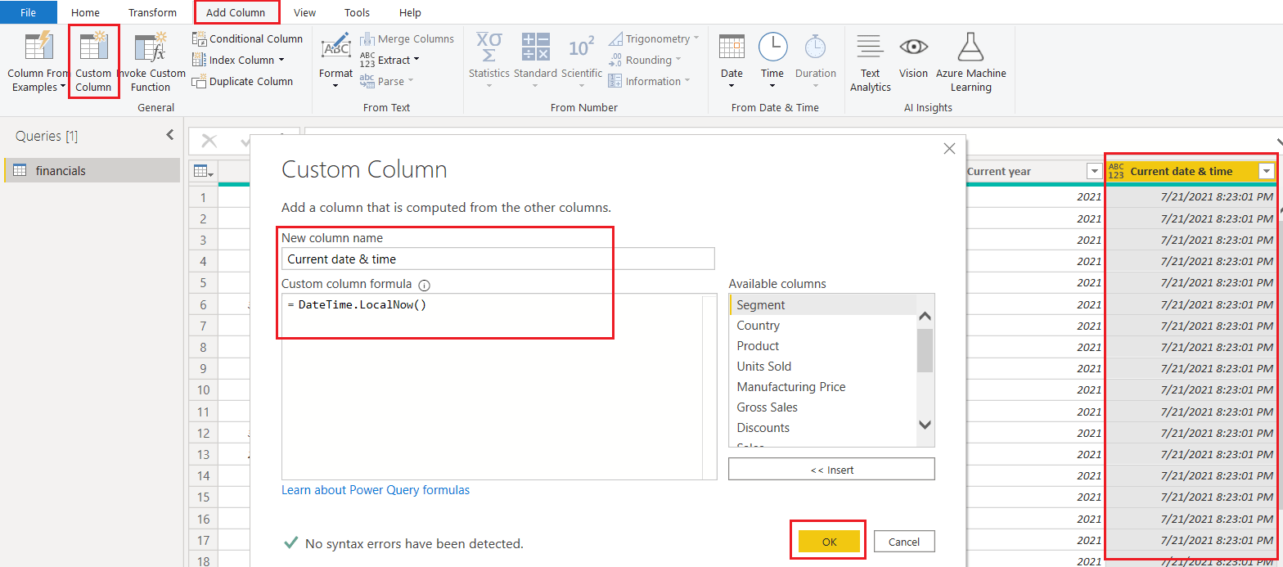Image resolution: width=1283 pixels, height=567 pixels.
Task: Open Text Analytics AI insight
Action: click(x=870, y=62)
